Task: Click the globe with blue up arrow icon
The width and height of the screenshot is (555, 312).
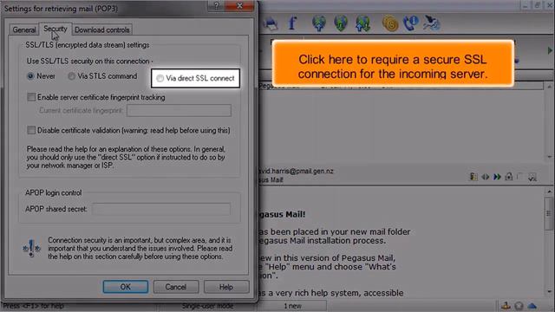Action: [319, 23]
